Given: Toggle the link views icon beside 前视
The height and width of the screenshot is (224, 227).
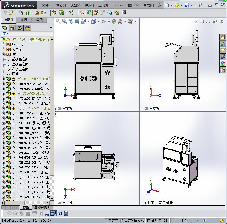Looking at the screenshot, I should click(60, 109).
